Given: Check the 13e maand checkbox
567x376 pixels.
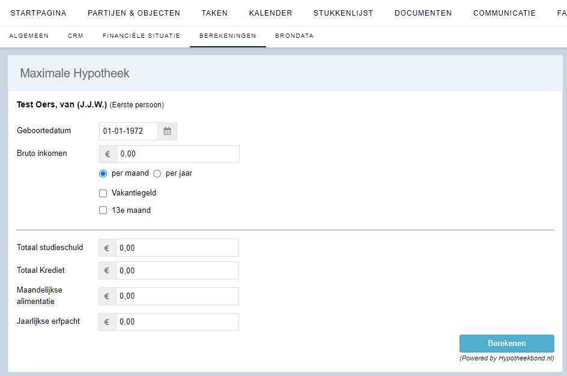Looking at the screenshot, I should coord(103,210).
